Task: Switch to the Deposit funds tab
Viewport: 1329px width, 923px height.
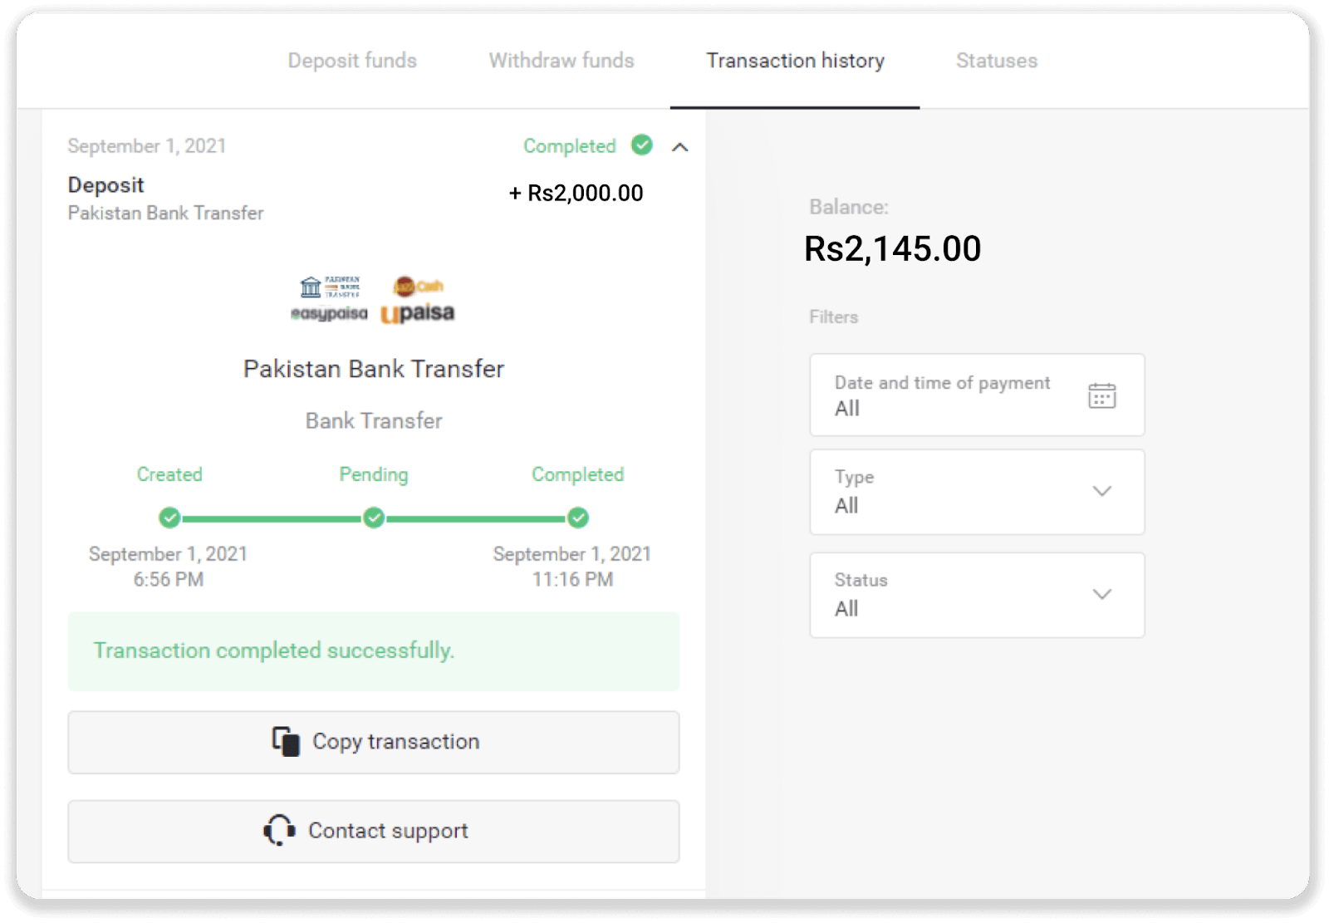Action: pos(352,61)
